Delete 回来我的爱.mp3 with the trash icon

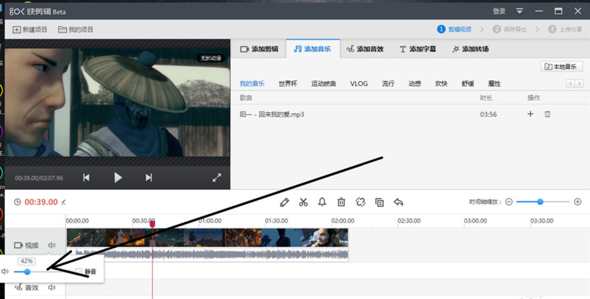[547, 114]
